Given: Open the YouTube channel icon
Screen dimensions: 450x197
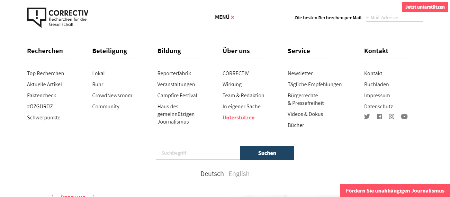Looking at the screenshot, I should point(404,117).
